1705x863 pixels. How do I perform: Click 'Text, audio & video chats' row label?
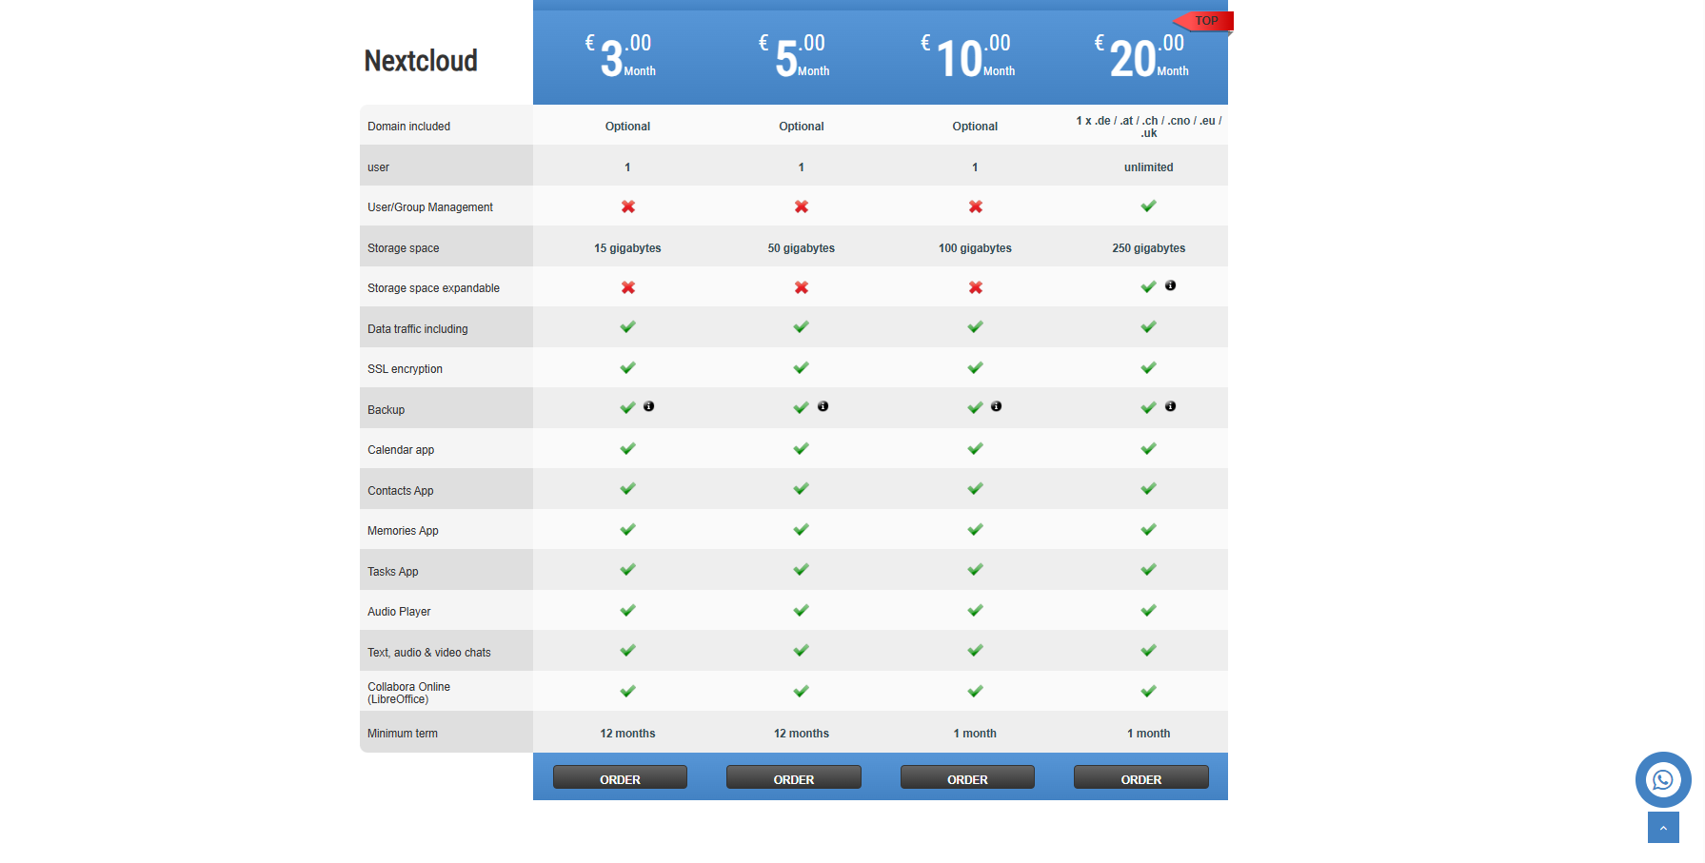(x=429, y=653)
